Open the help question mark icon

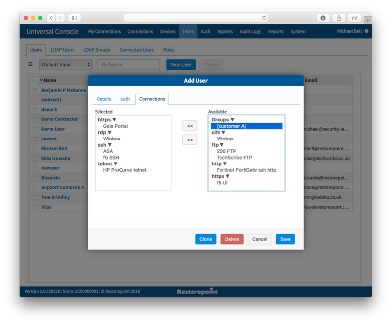367,31
